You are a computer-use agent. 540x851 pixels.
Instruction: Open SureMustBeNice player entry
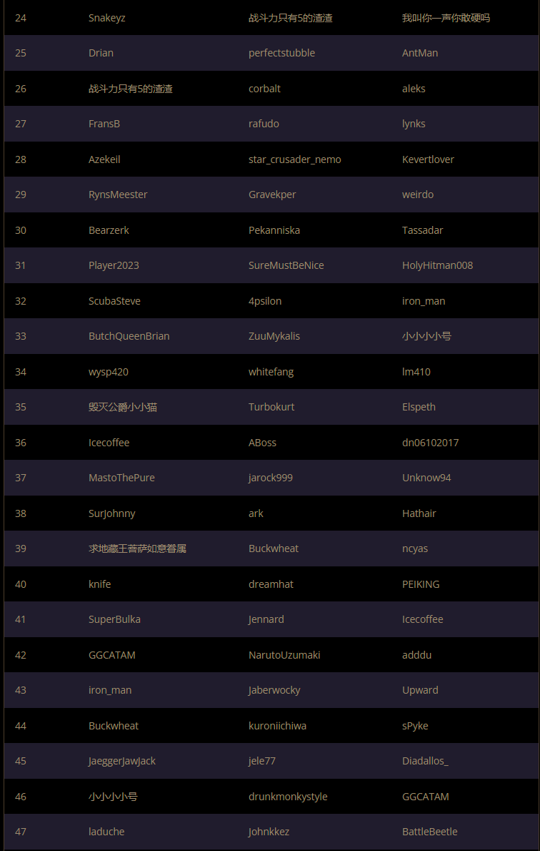(x=286, y=265)
